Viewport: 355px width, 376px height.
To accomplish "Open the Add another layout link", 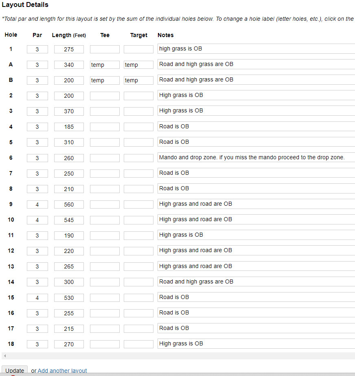I will (62, 371).
